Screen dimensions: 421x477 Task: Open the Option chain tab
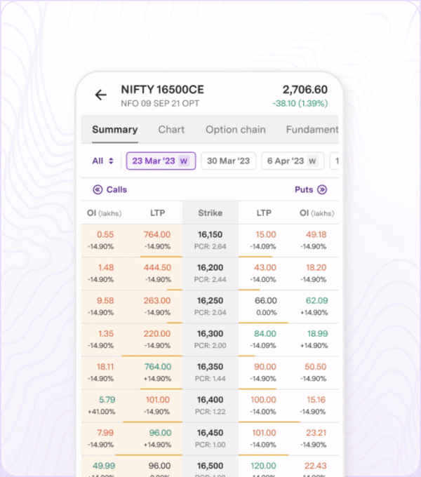235,130
